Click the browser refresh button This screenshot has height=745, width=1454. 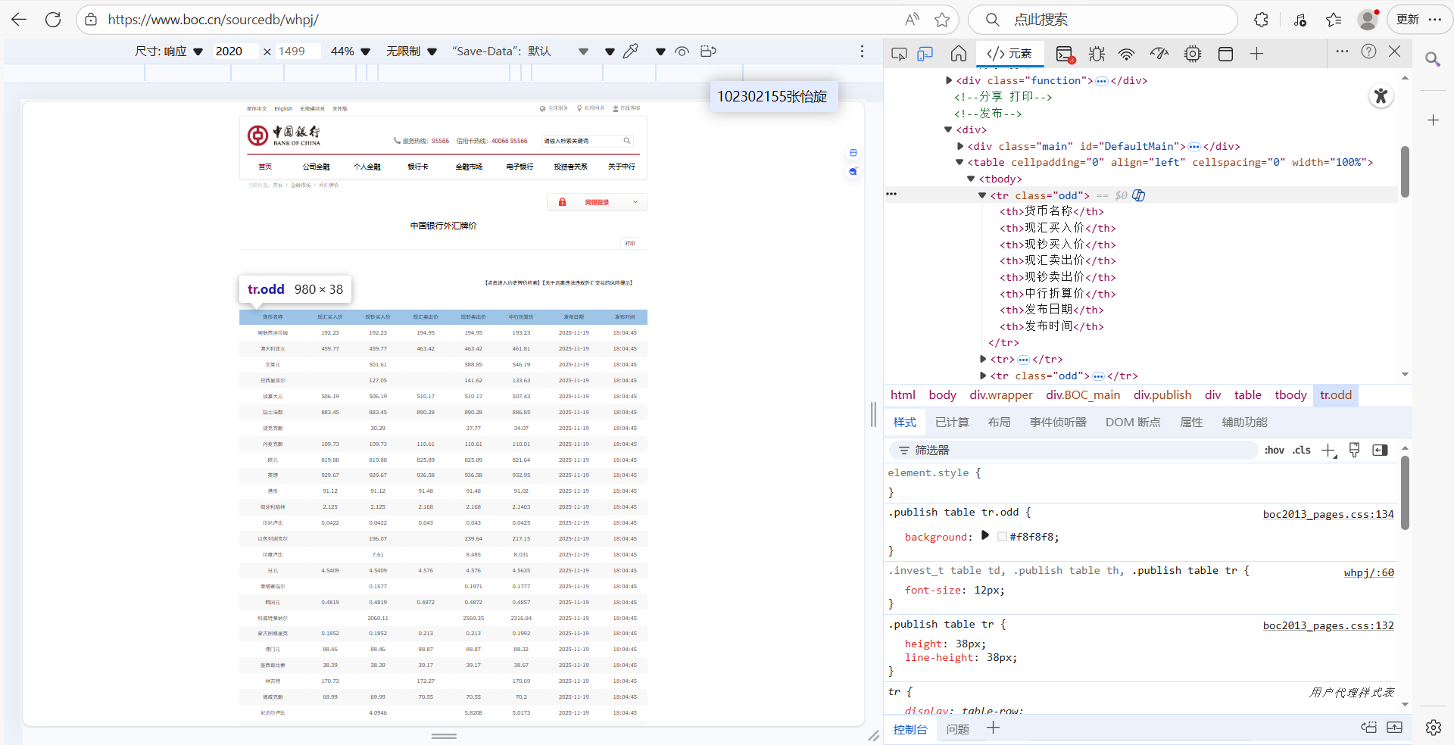pyautogui.click(x=53, y=20)
